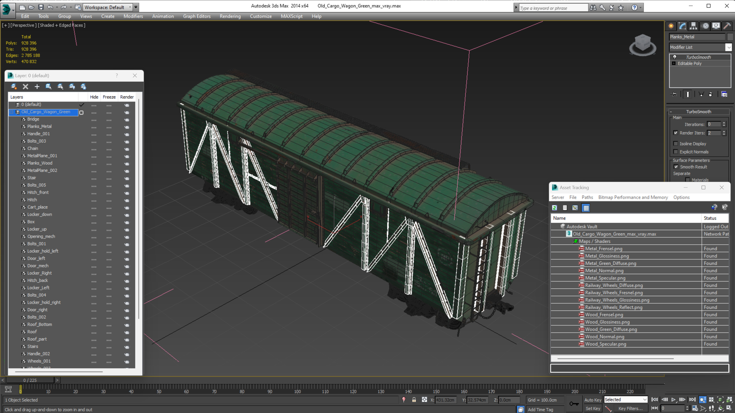The height and width of the screenshot is (413, 735).
Task: Click Highlight Selected Objects' Layers icon
Action: click(60, 86)
